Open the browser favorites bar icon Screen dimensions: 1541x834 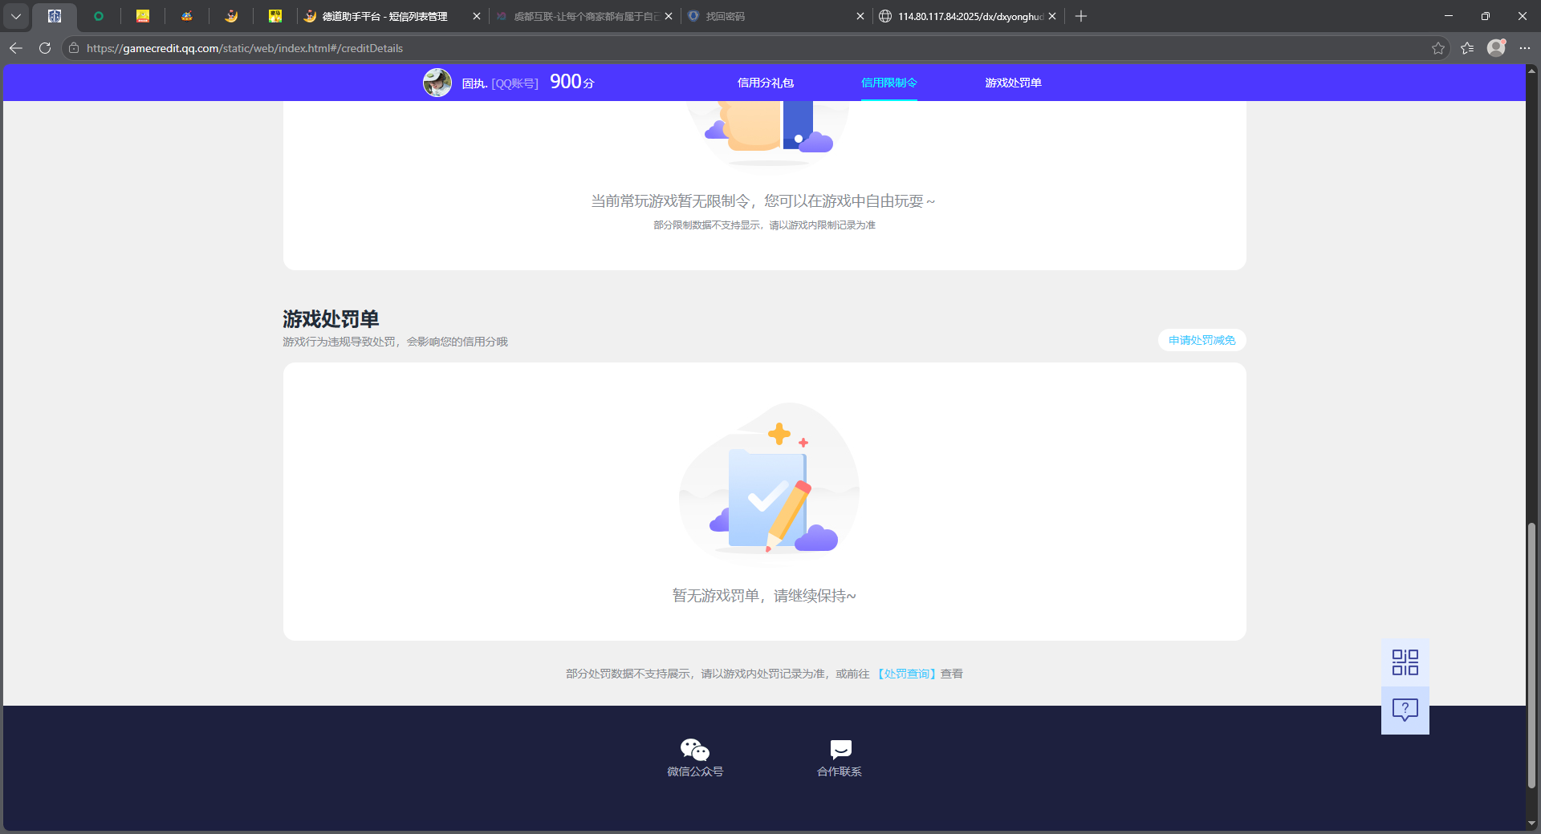point(1467,48)
